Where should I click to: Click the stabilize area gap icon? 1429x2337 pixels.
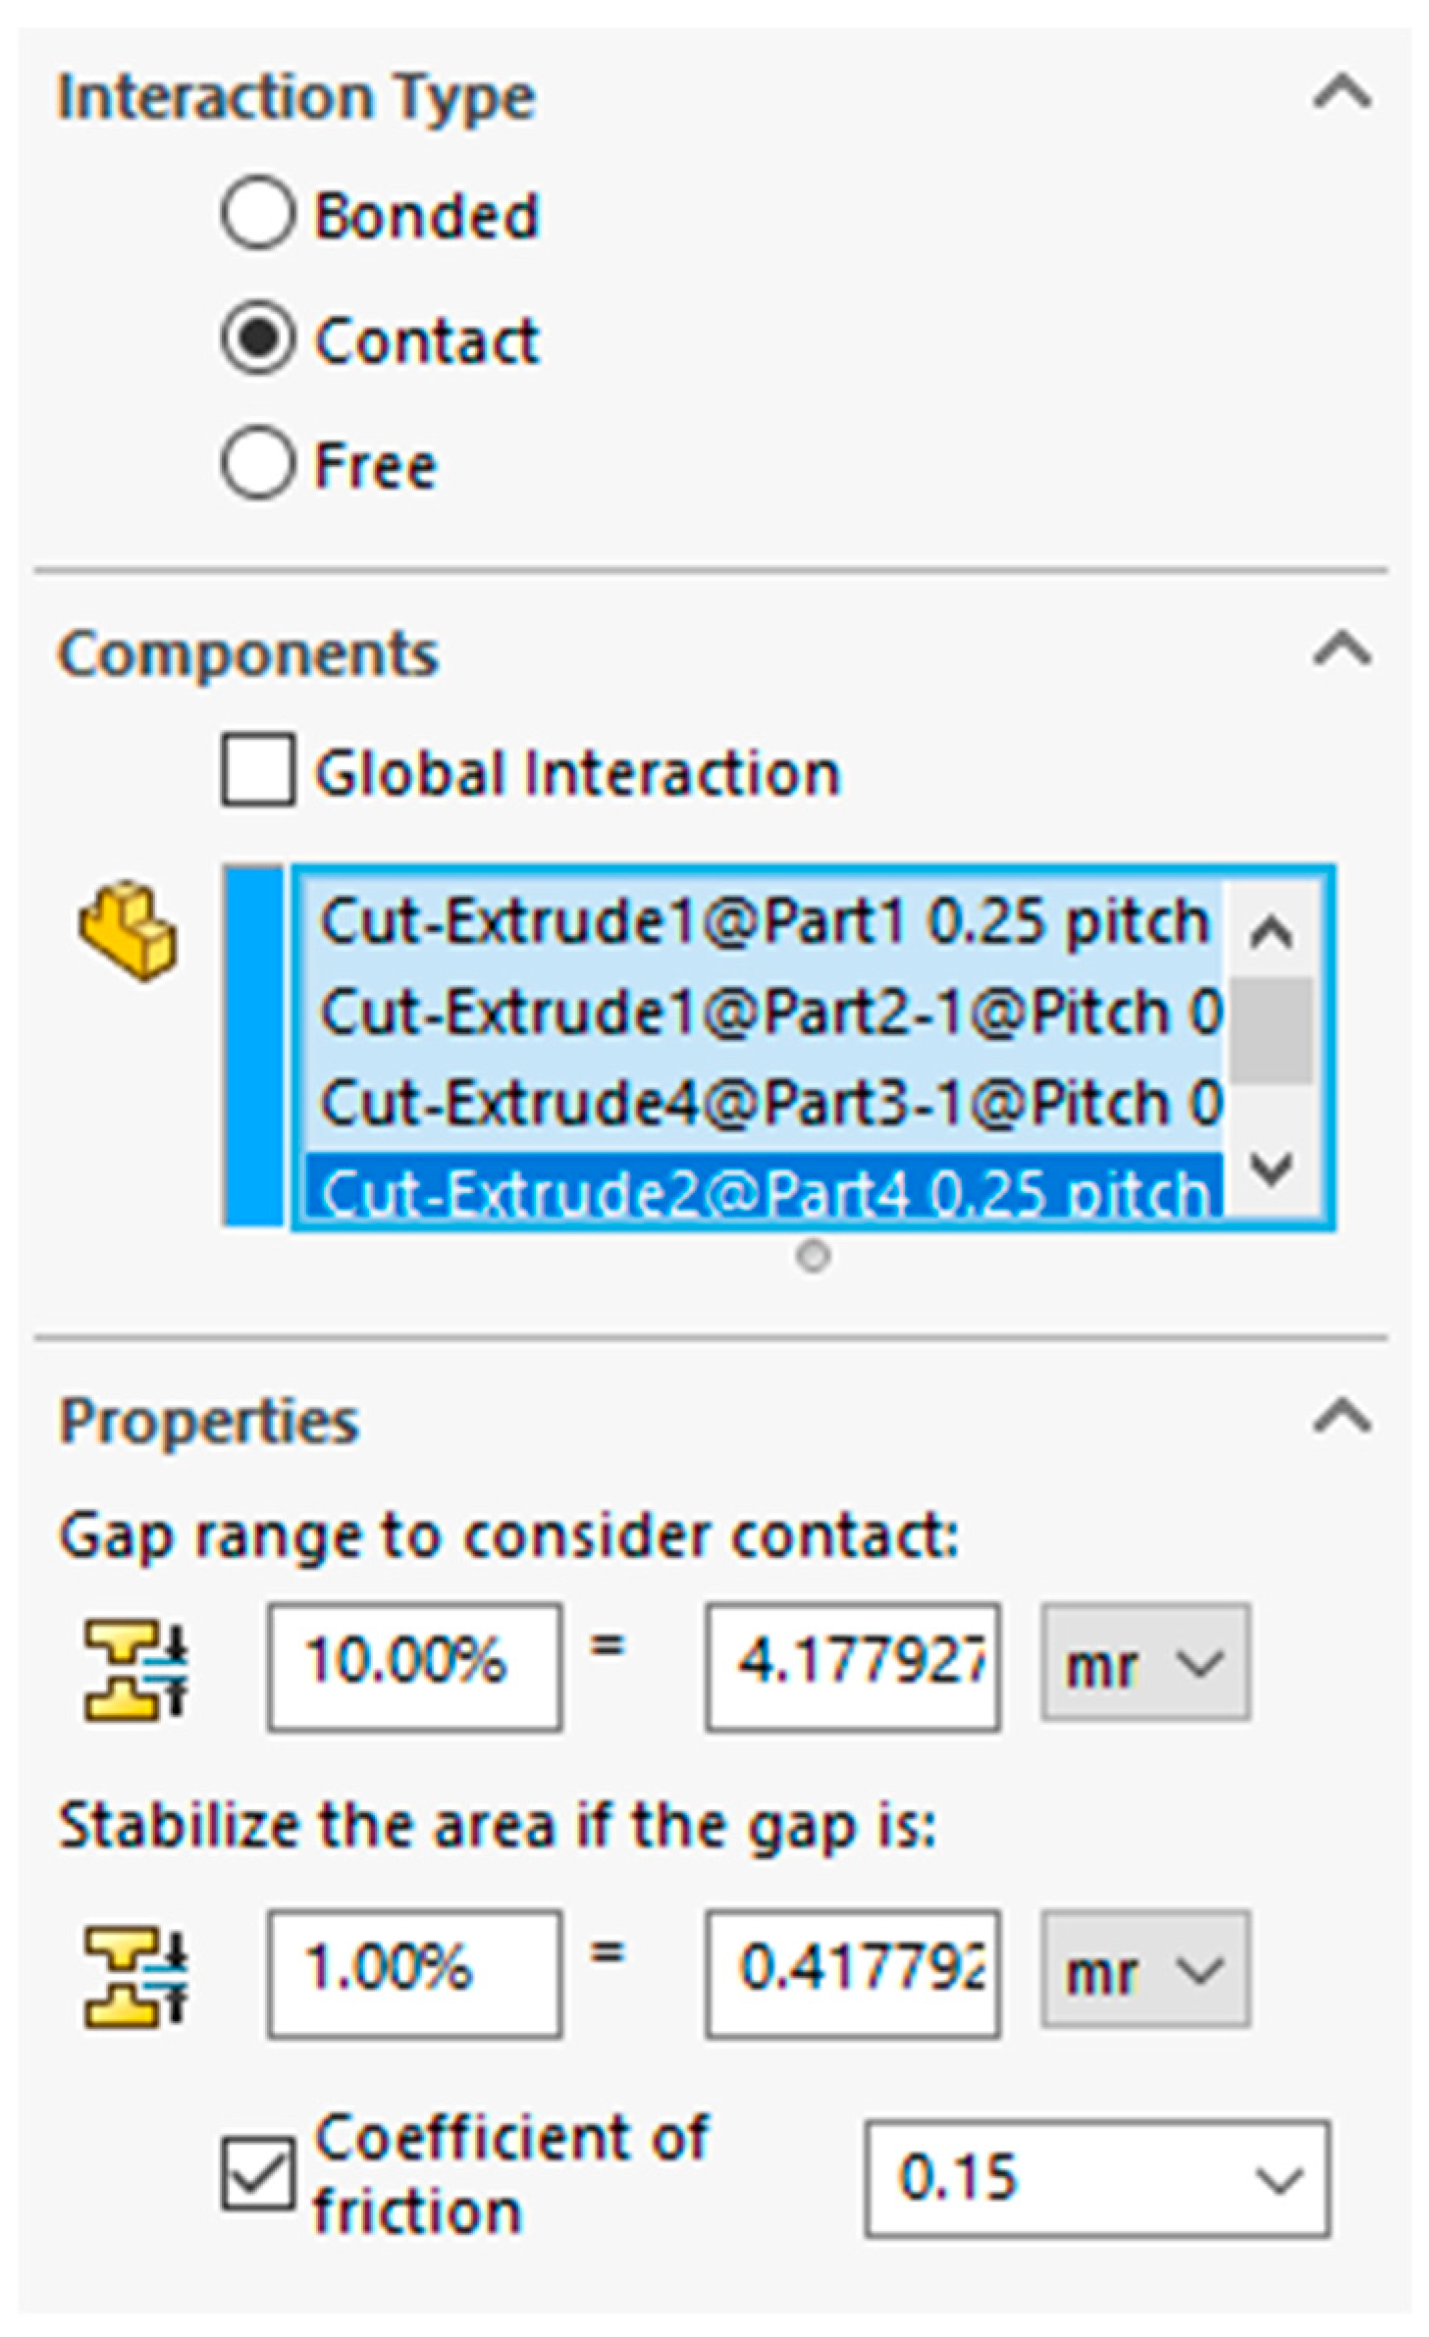(134, 1977)
